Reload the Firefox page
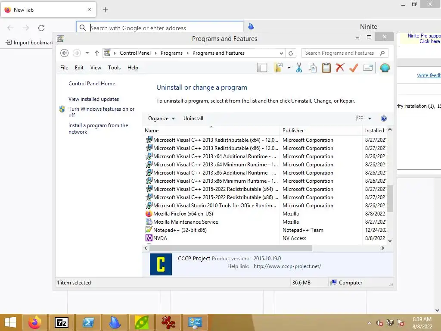Screen dimensions: 441x331 click(x=41, y=28)
